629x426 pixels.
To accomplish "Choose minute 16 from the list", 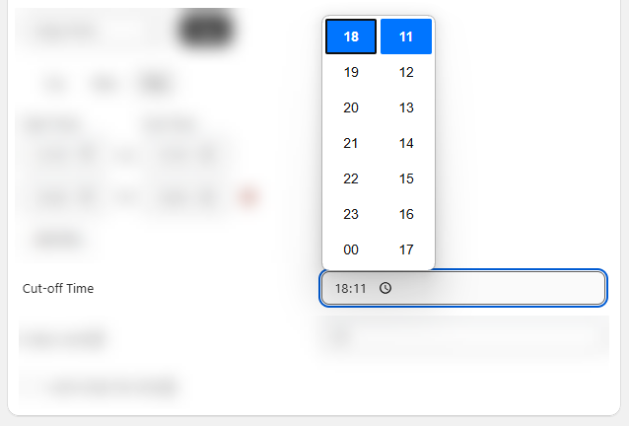I will pyautogui.click(x=406, y=214).
